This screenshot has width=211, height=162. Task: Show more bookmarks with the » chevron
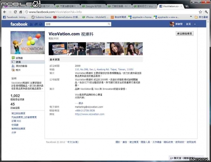[x=191, y=17]
